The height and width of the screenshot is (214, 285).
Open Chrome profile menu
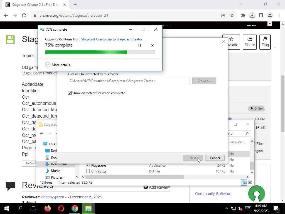click(x=270, y=16)
